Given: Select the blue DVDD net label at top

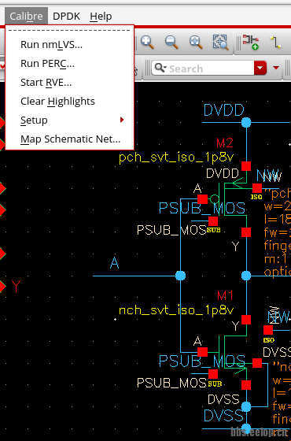Looking at the screenshot, I should point(224,110).
